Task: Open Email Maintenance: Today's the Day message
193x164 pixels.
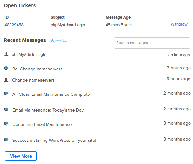Action: point(48,110)
